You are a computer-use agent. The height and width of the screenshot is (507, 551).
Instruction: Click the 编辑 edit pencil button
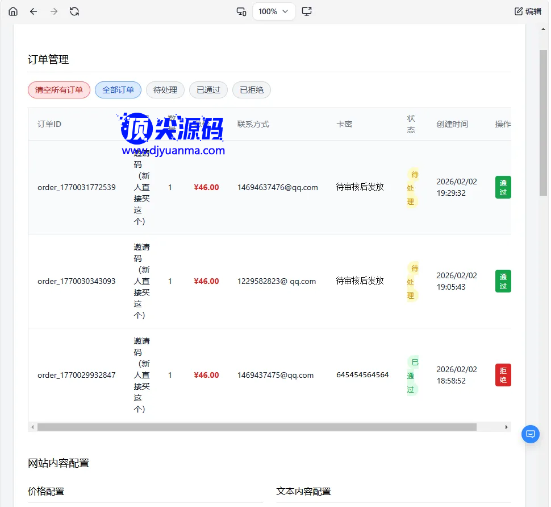coord(528,11)
